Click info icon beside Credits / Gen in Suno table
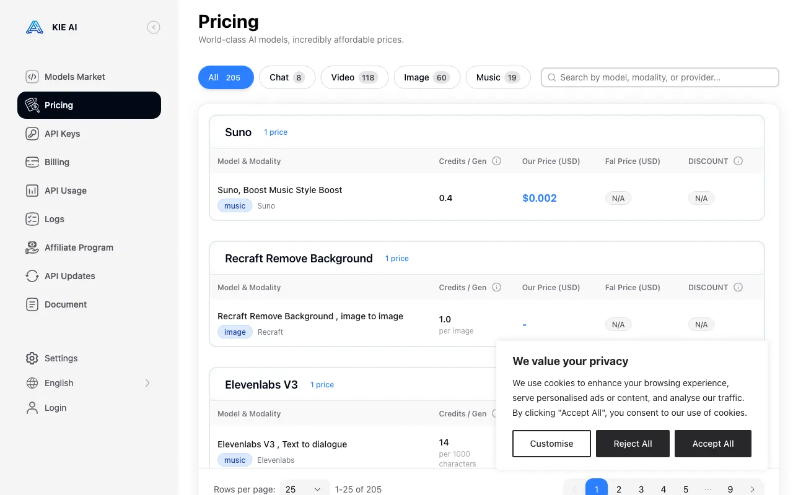The width and height of the screenshot is (793, 495). pyautogui.click(x=496, y=161)
